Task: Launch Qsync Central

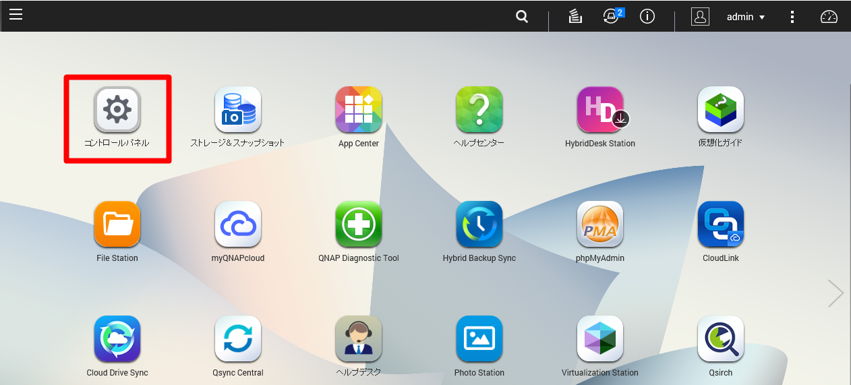Action: 238,338
